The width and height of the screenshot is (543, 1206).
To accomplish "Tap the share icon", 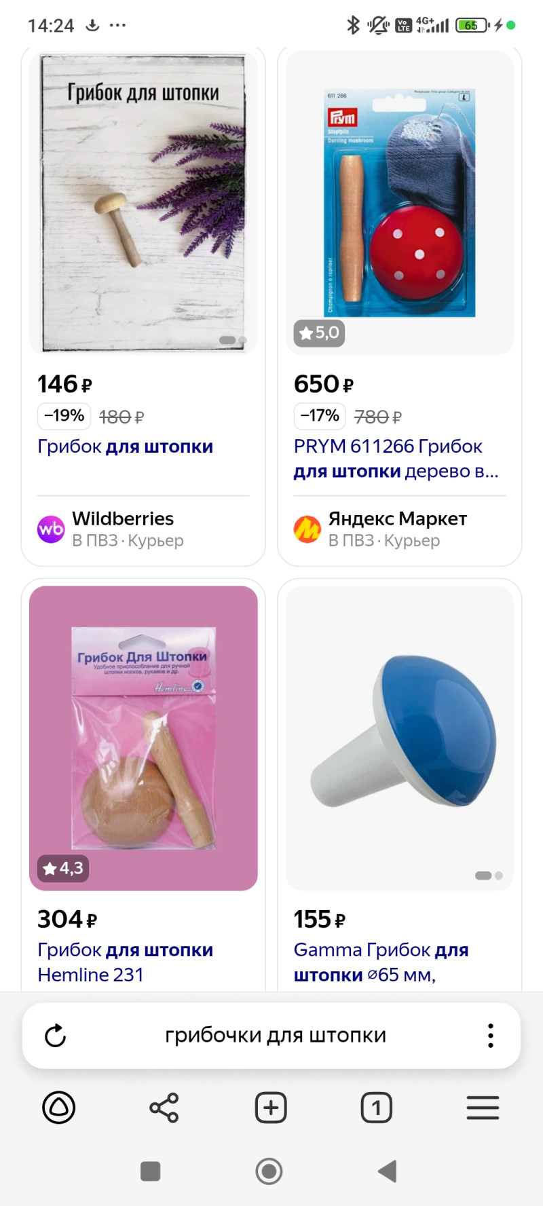I will (x=164, y=1108).
